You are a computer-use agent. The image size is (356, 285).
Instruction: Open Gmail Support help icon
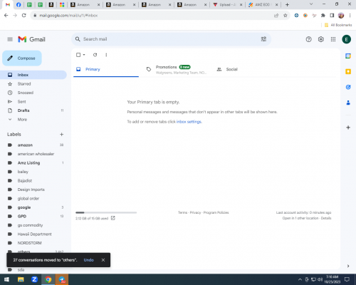[x=308, y=39]
